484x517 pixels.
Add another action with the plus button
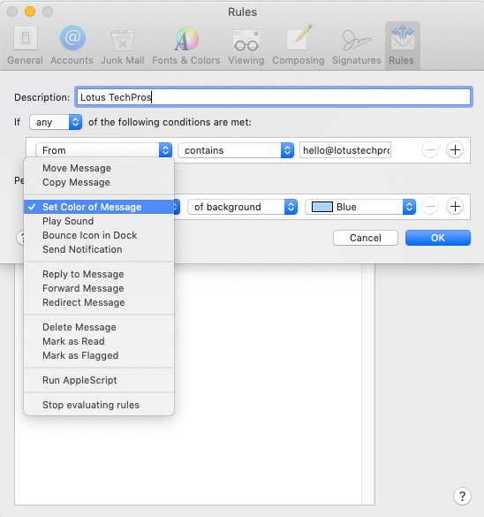point(455,207)
